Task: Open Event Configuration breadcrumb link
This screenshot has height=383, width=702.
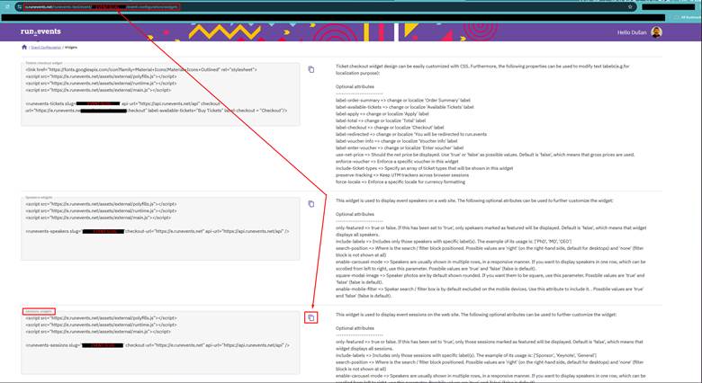Action: [x=45, y=46]
